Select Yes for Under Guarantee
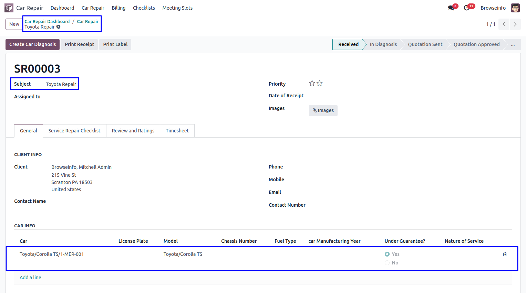Viewport: 526px width, 293px height. pyautogui.click(x=387, y=254)
